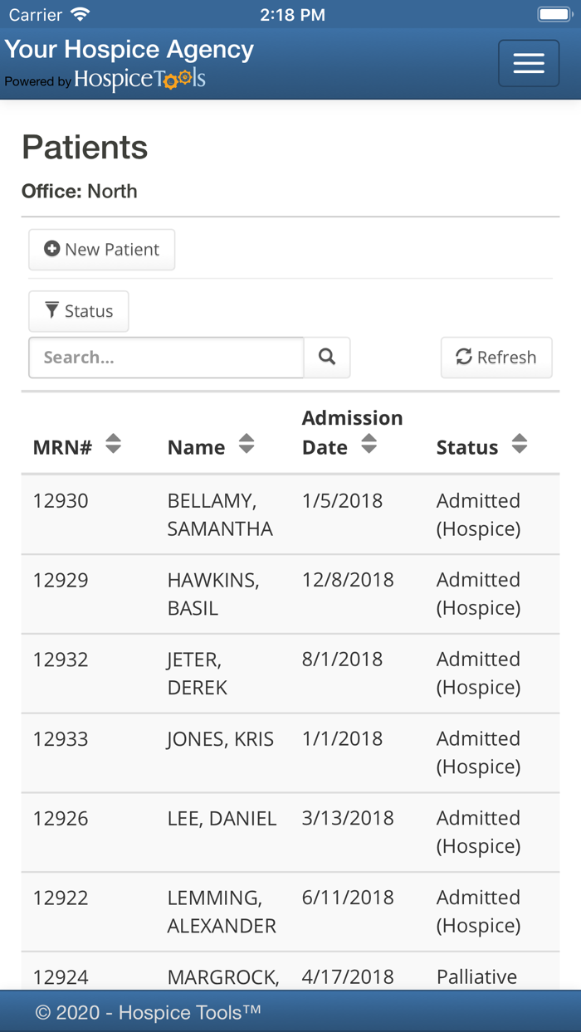Create a new patient with the New Patient button

pos(101,249)
